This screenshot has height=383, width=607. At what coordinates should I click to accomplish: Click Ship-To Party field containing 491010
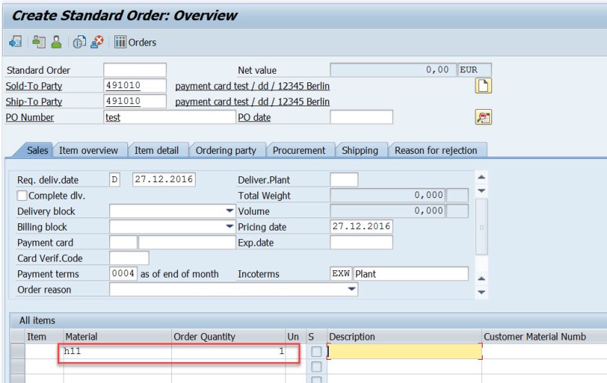135,101
